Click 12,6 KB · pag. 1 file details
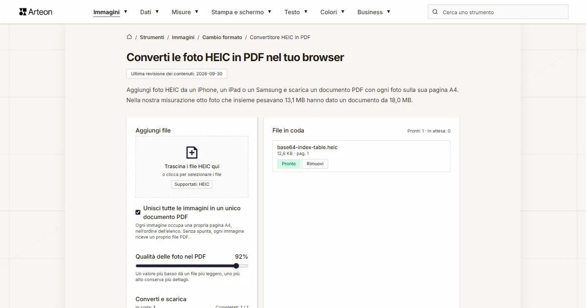This screenshot has width=586, height=308. (x=293, y=154)
